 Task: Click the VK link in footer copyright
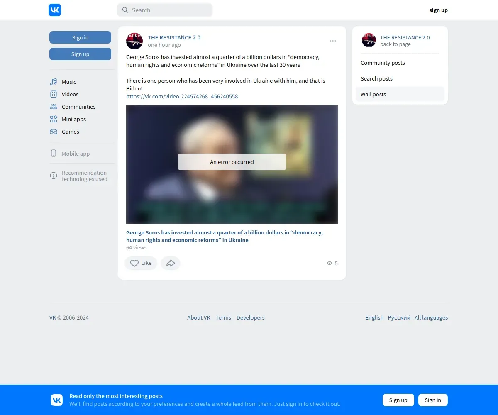53,317
